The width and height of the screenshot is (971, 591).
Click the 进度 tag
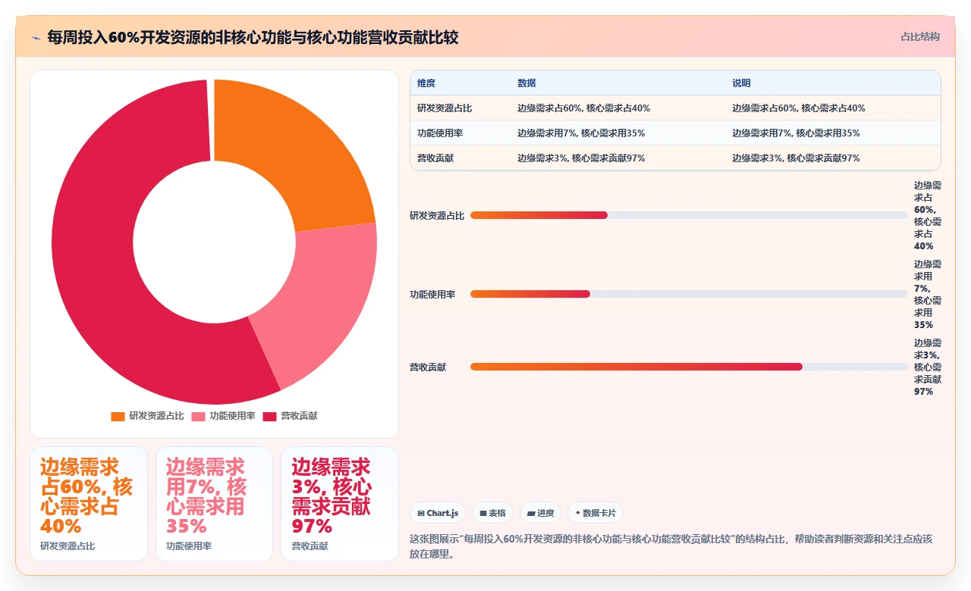tap(540, 513)
